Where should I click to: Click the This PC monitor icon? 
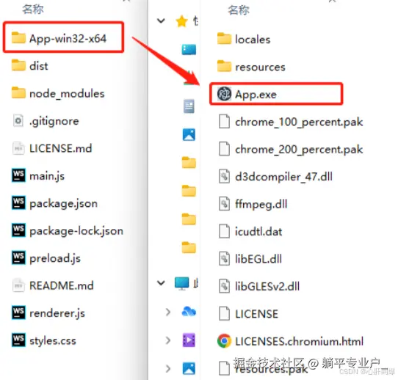coord(181,283)
